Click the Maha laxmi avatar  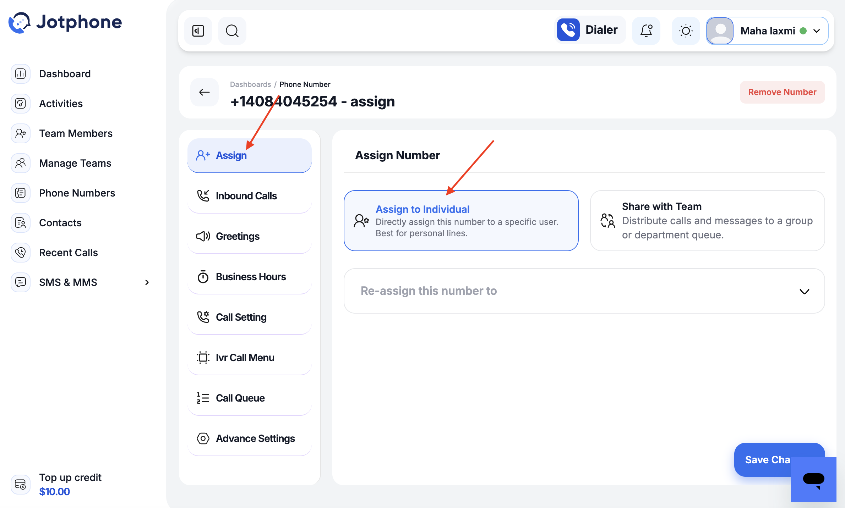(x=720, y=31)
